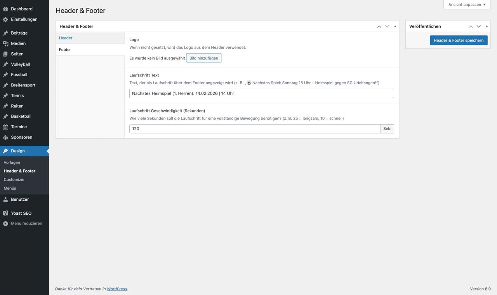Open the Ansicht anpassen dropdown

click(x=467, y=5)
